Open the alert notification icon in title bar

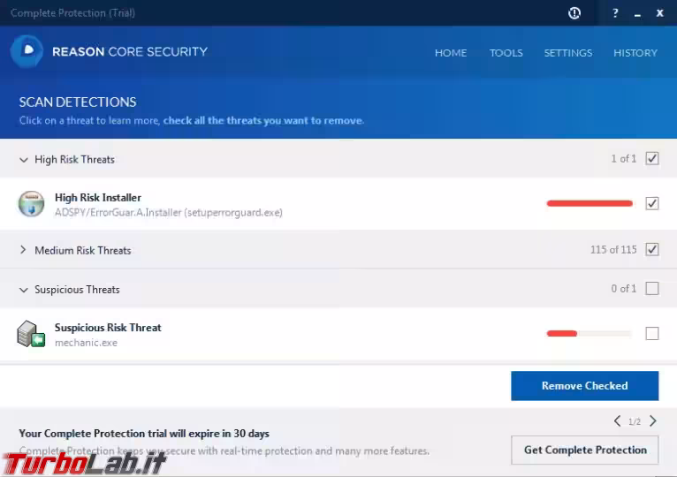pyautogui.click(x=574, y=13)
